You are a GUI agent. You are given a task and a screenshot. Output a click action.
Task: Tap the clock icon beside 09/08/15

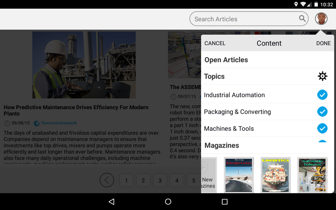pyautogui.click(x=7, y=123)
